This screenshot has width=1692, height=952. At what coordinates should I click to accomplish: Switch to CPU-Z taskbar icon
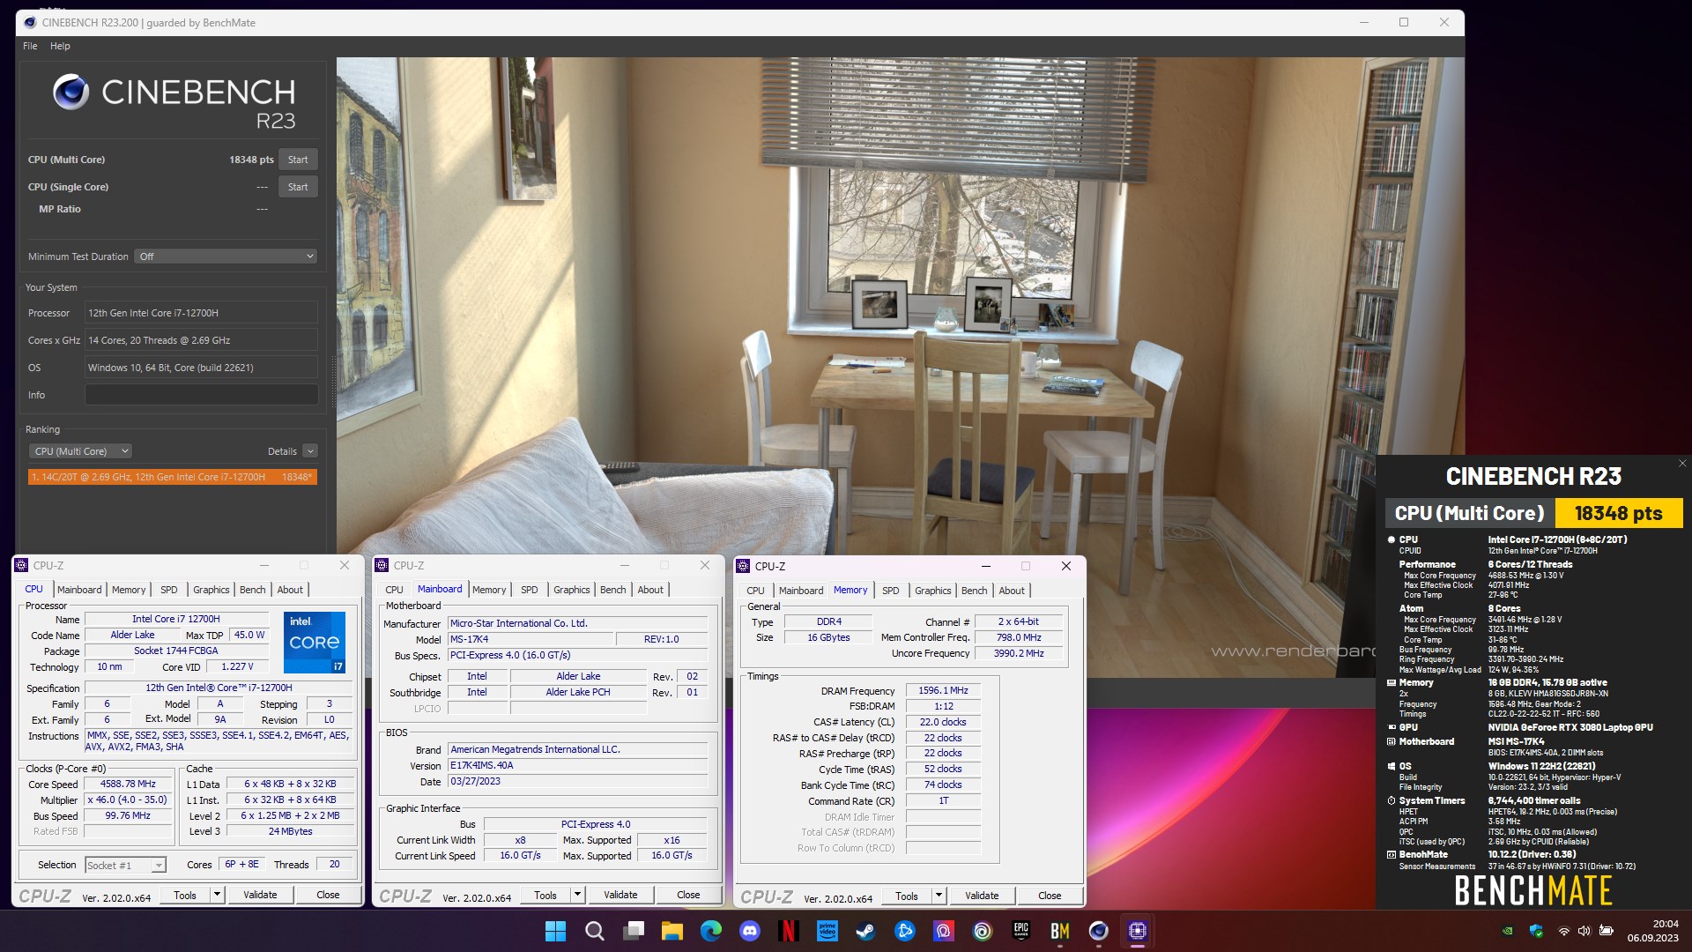(x=1138, y=931)
